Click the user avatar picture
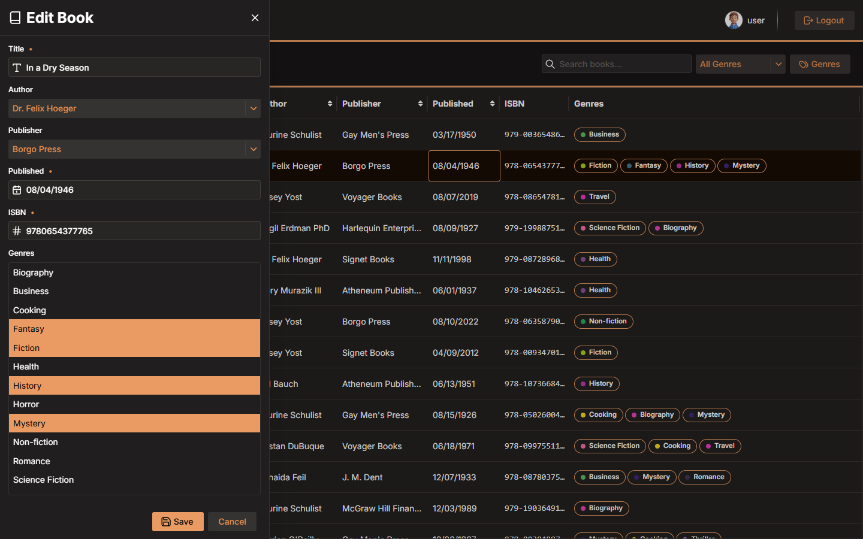The height and width of the screenshot is (539, 863). click(x=734, y=20)
